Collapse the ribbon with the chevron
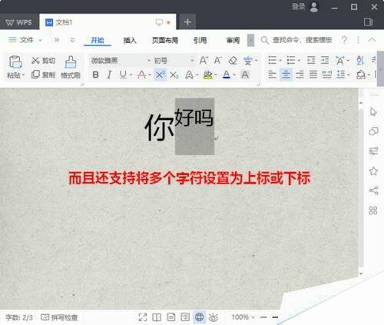Image resolution: width=384 pixels, height=325 pixels. tap(372, 40)
